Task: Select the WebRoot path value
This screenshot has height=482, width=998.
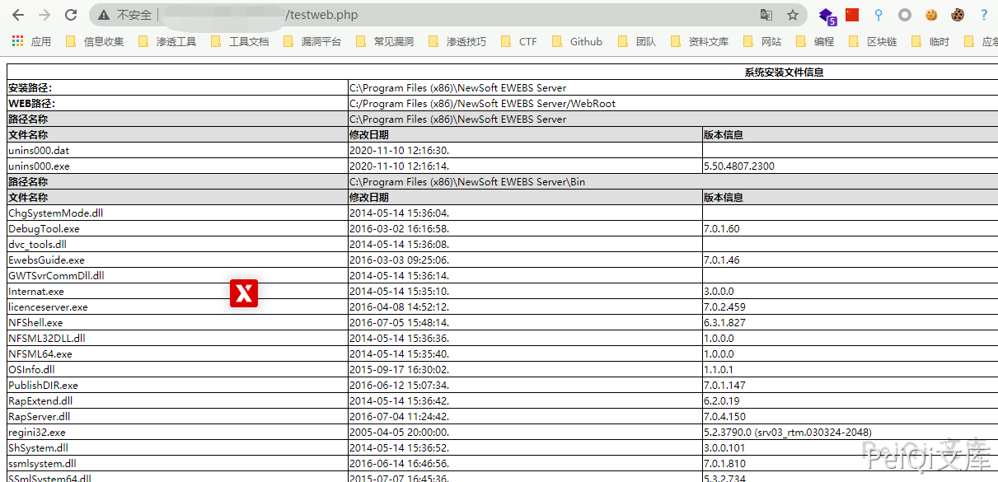Action: point(482,104)
